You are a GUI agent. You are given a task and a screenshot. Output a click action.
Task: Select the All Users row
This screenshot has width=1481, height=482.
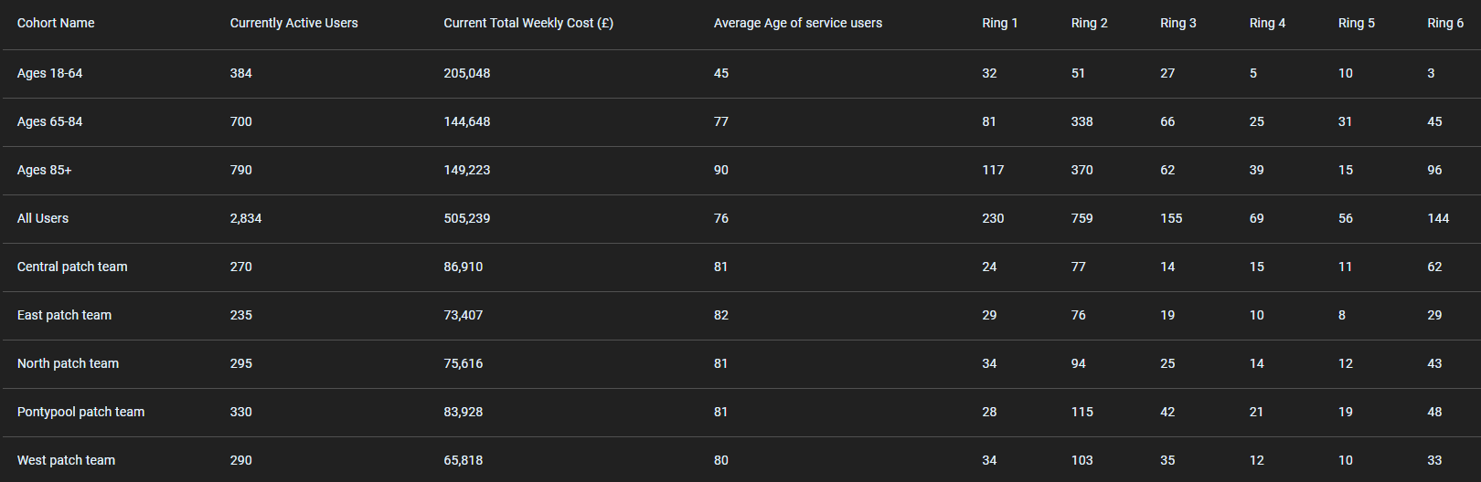(740, 219)
